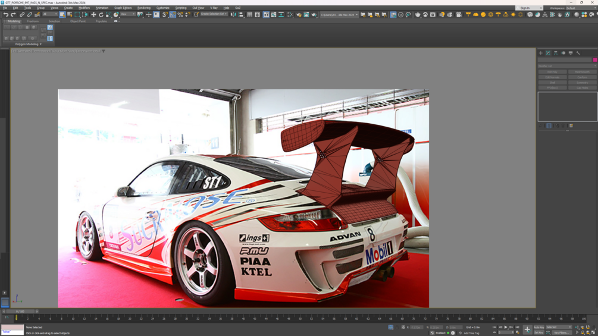The image size is (598, 336).
Task: Go to the start frame button
Action: coord(494,327)
